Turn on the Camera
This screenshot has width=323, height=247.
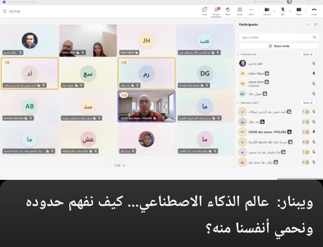(x=267, y=11)
